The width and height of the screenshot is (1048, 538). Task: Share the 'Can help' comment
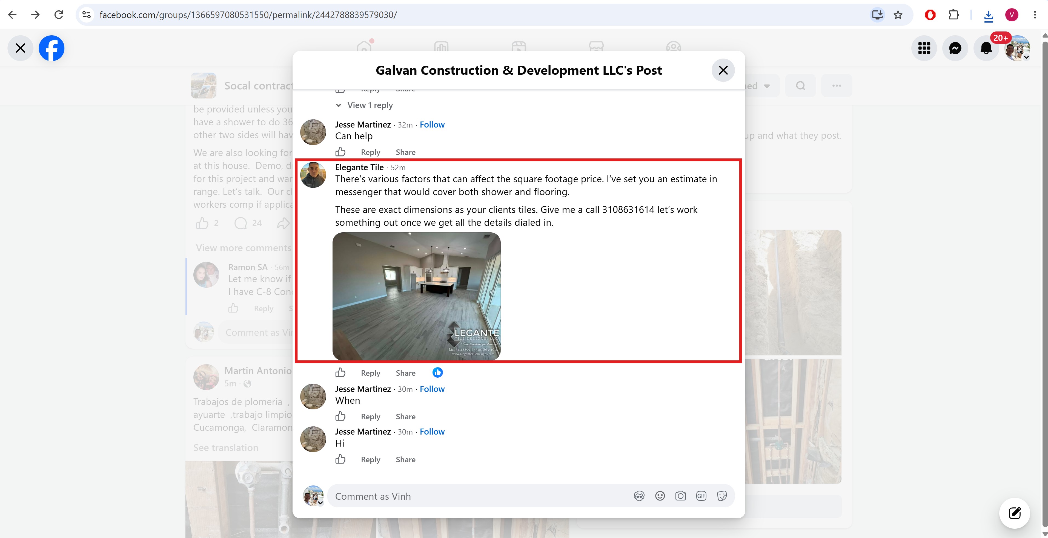tap(406, 152)
